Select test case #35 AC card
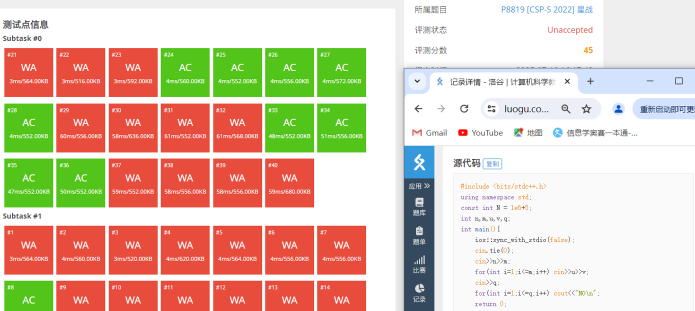 (x=29, y=183)
